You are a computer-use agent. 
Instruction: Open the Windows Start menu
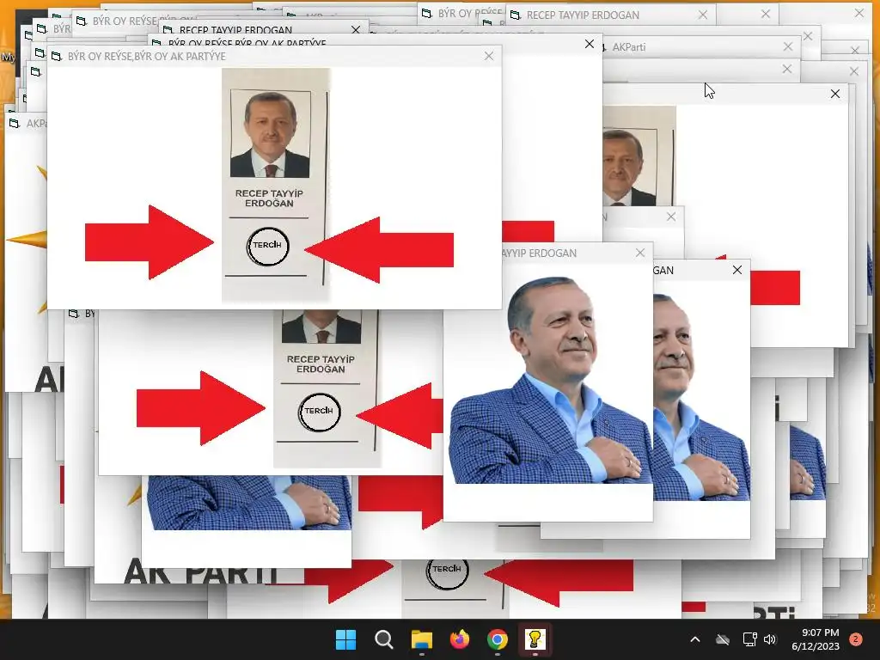click(345, 639)
